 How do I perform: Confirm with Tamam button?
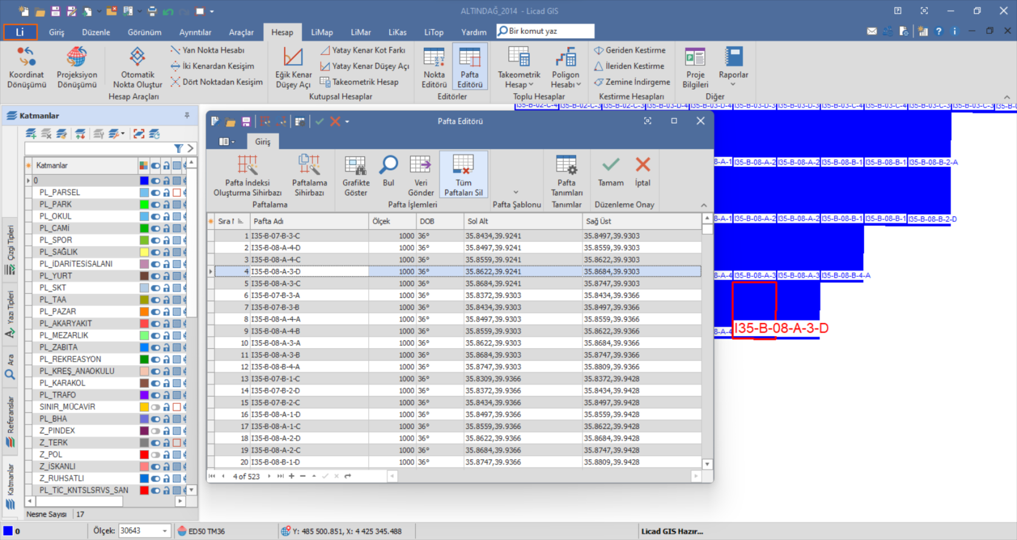(x=611, y=171)
